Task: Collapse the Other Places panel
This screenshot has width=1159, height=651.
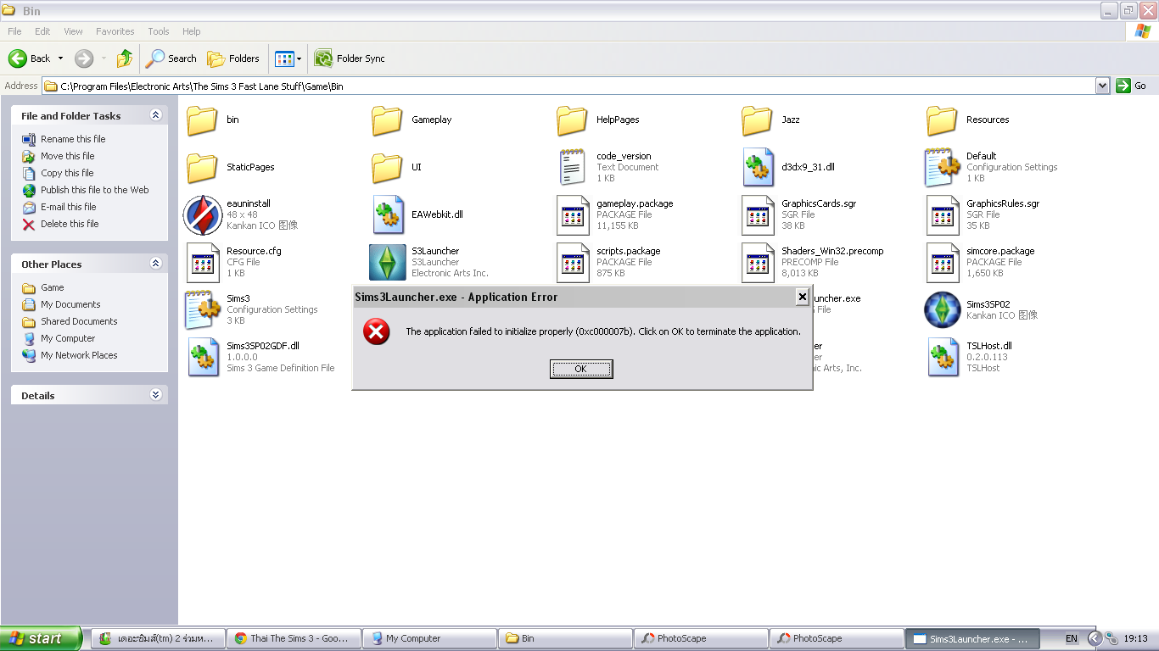Action: click(x=155, y=264)
